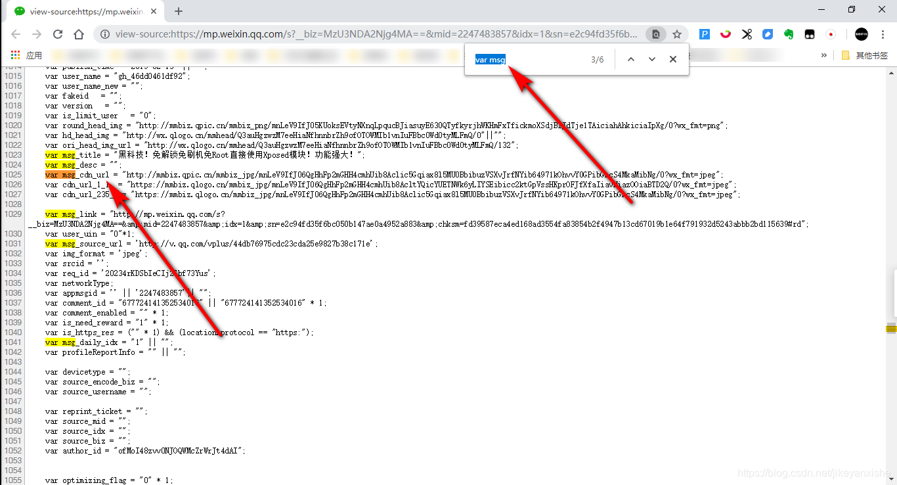Click the 3/6 match counter

point(597,59)
